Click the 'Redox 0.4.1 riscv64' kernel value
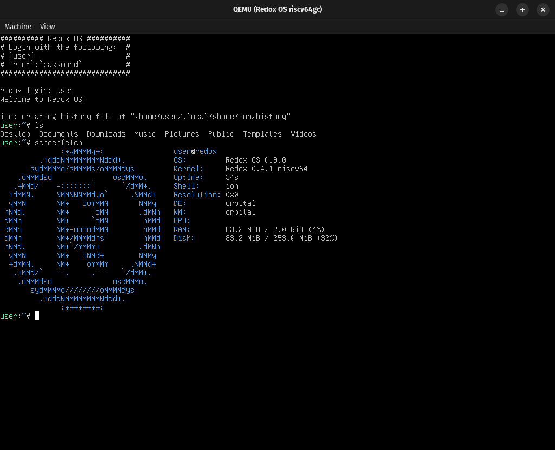The width and height of the screenshot is (555, 450). (267, 169)
